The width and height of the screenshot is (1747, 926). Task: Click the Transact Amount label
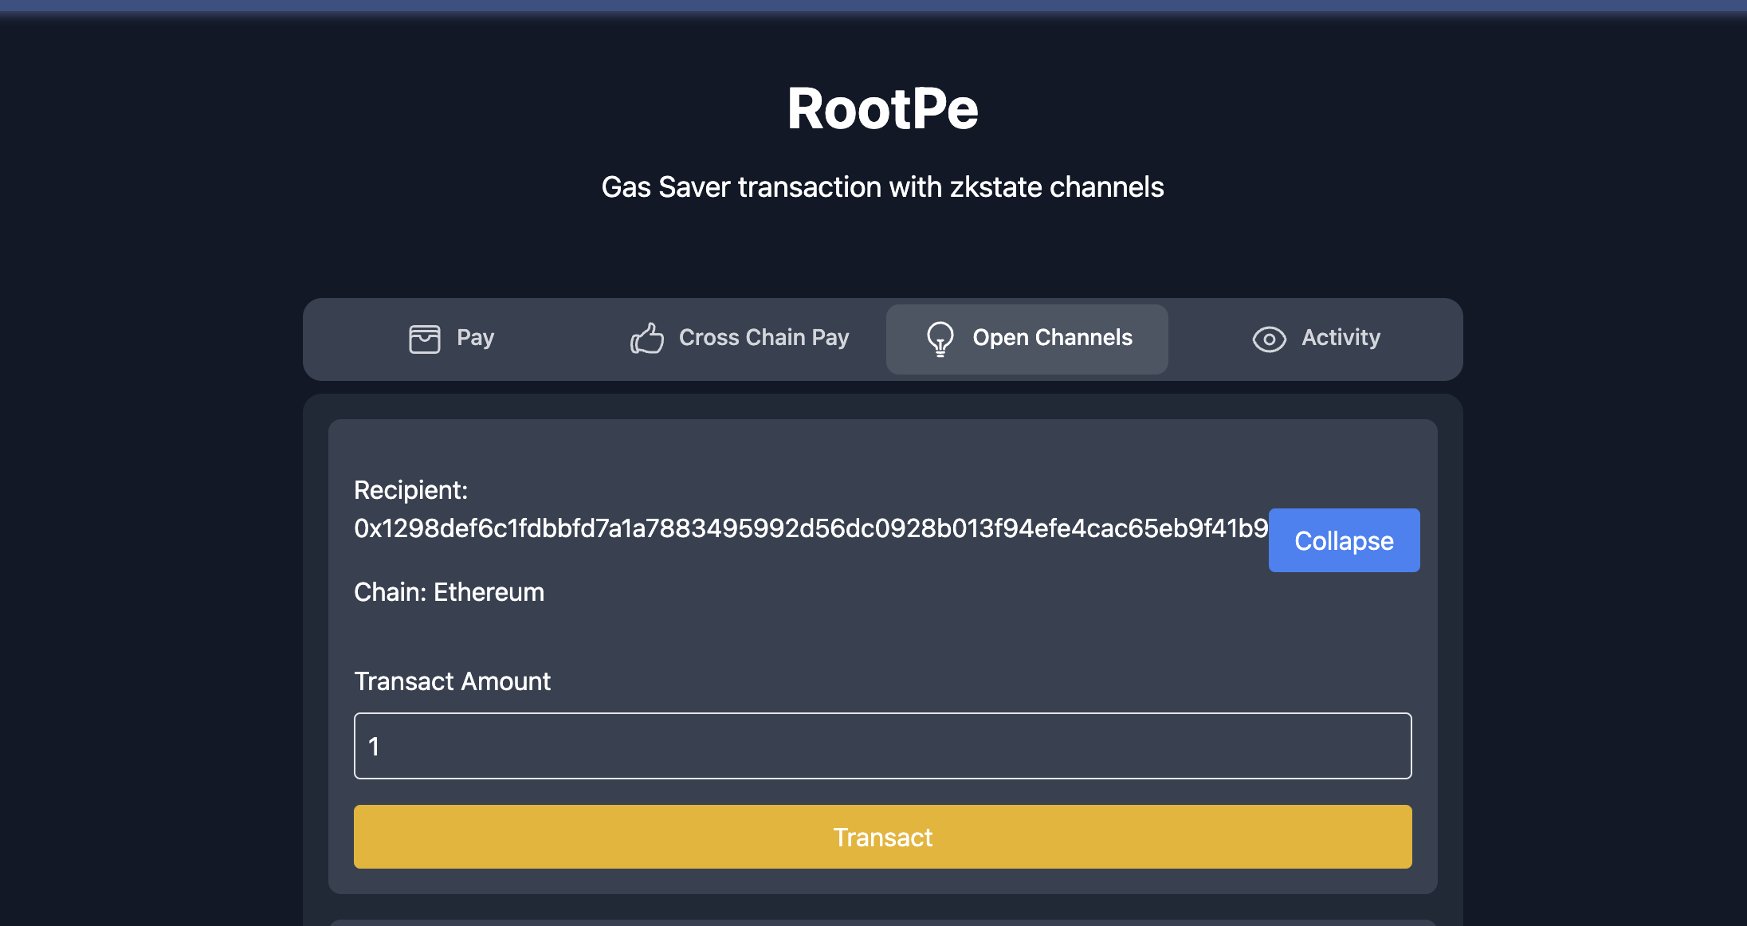tap(452, 681)
